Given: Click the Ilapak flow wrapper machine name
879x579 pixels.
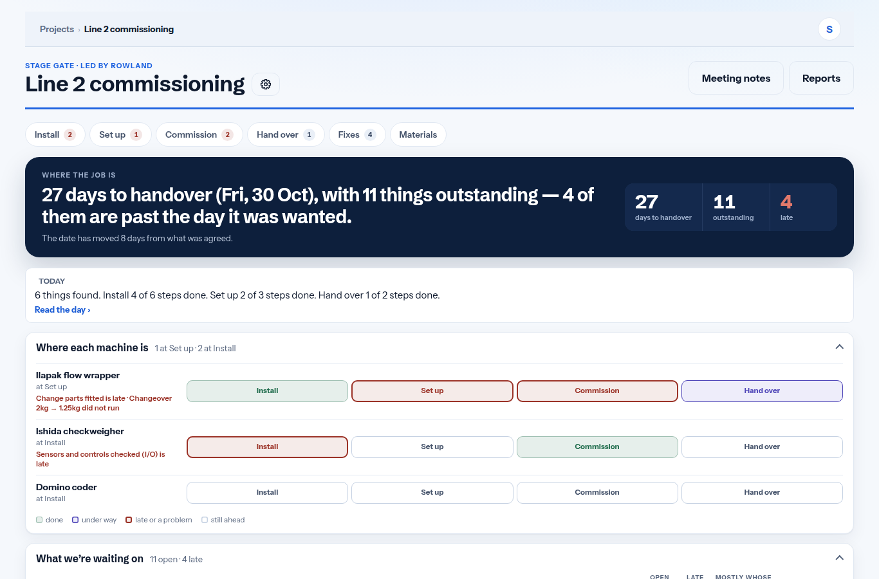Looking at the screenshot, I should [78, 375].
